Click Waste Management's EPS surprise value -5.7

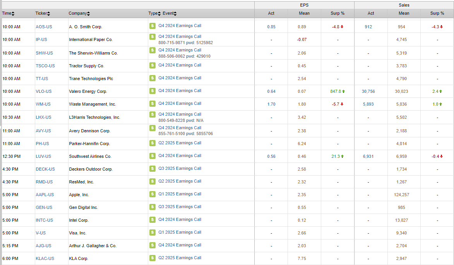(x=336, y=104)
